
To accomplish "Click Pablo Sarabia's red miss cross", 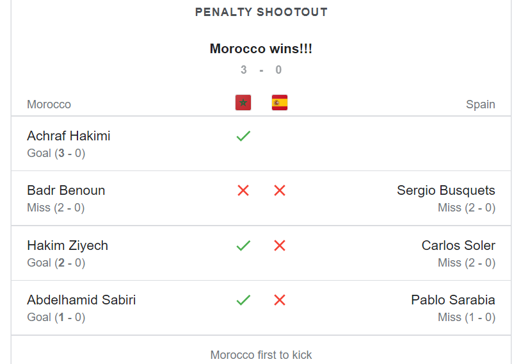I will tap(280, 300).
